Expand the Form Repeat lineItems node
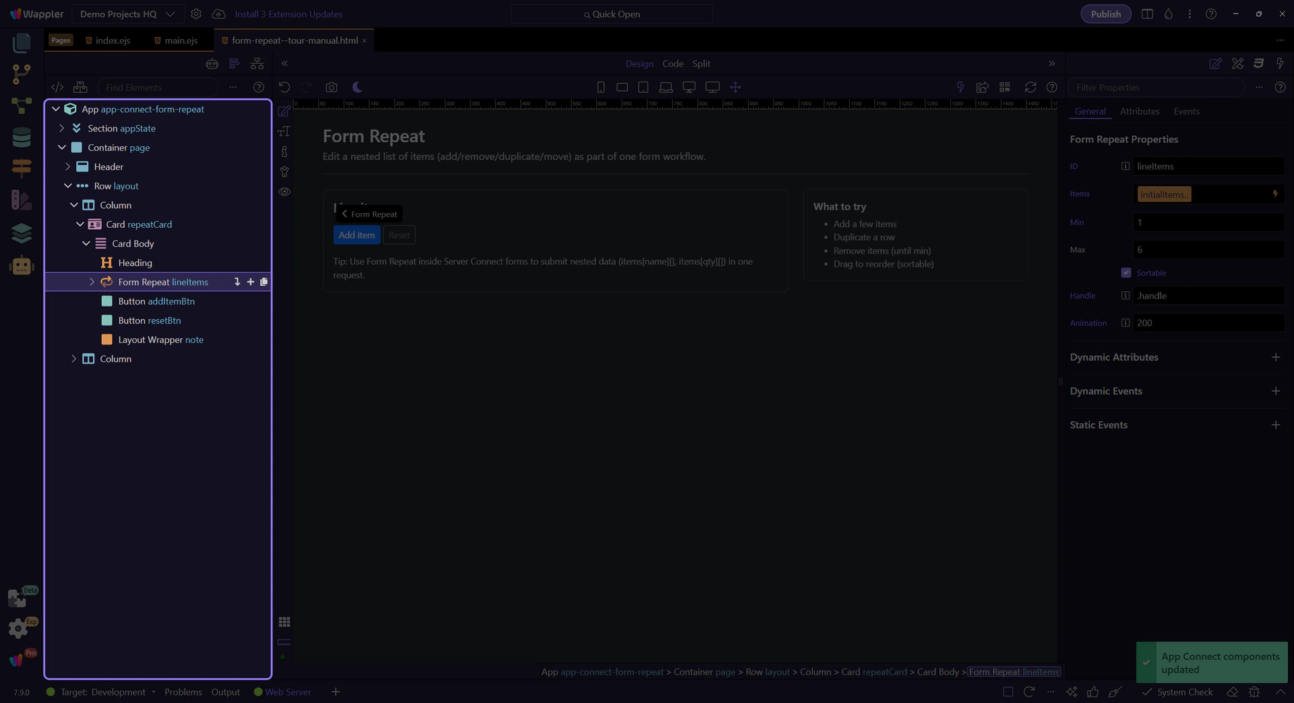 pyautogui.click(x=92, y=282)
